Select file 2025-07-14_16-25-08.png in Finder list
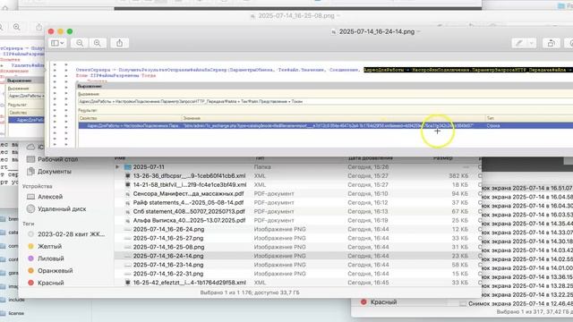The width and height of the screenshot is (573, 322). click(168, 247)
